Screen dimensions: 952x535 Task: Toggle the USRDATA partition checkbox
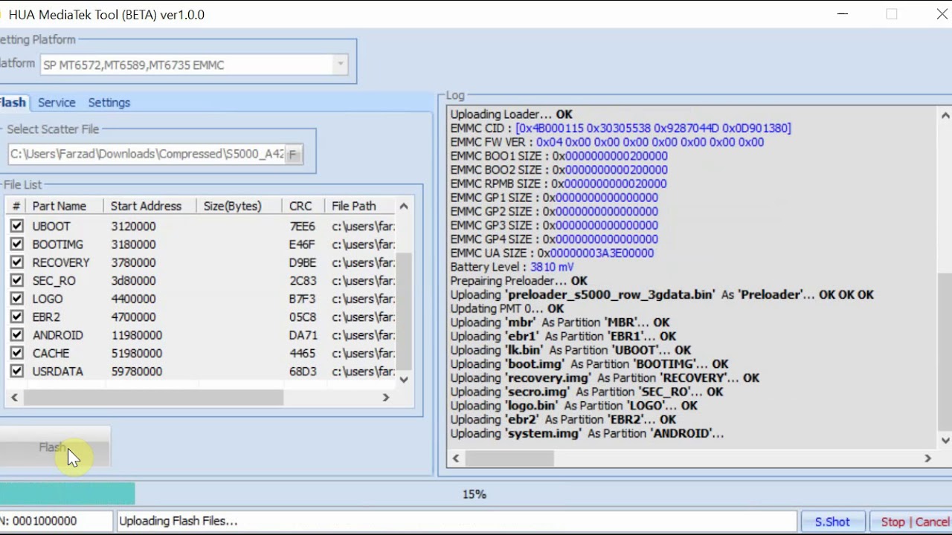[x=17, y=372]
